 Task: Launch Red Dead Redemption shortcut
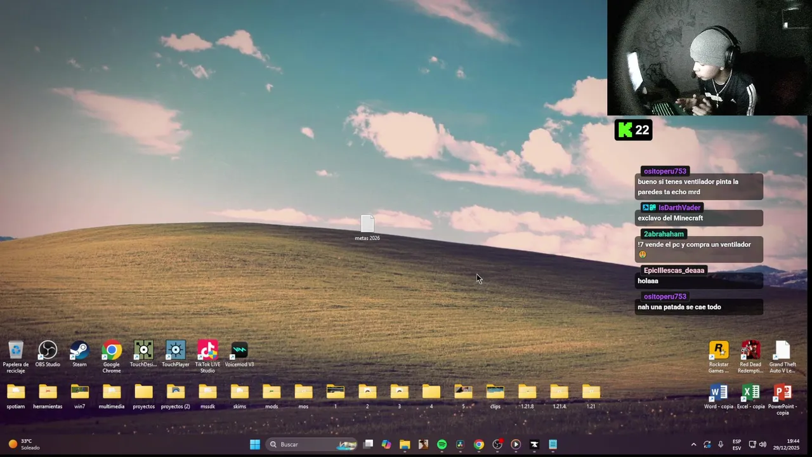point(750,357)
